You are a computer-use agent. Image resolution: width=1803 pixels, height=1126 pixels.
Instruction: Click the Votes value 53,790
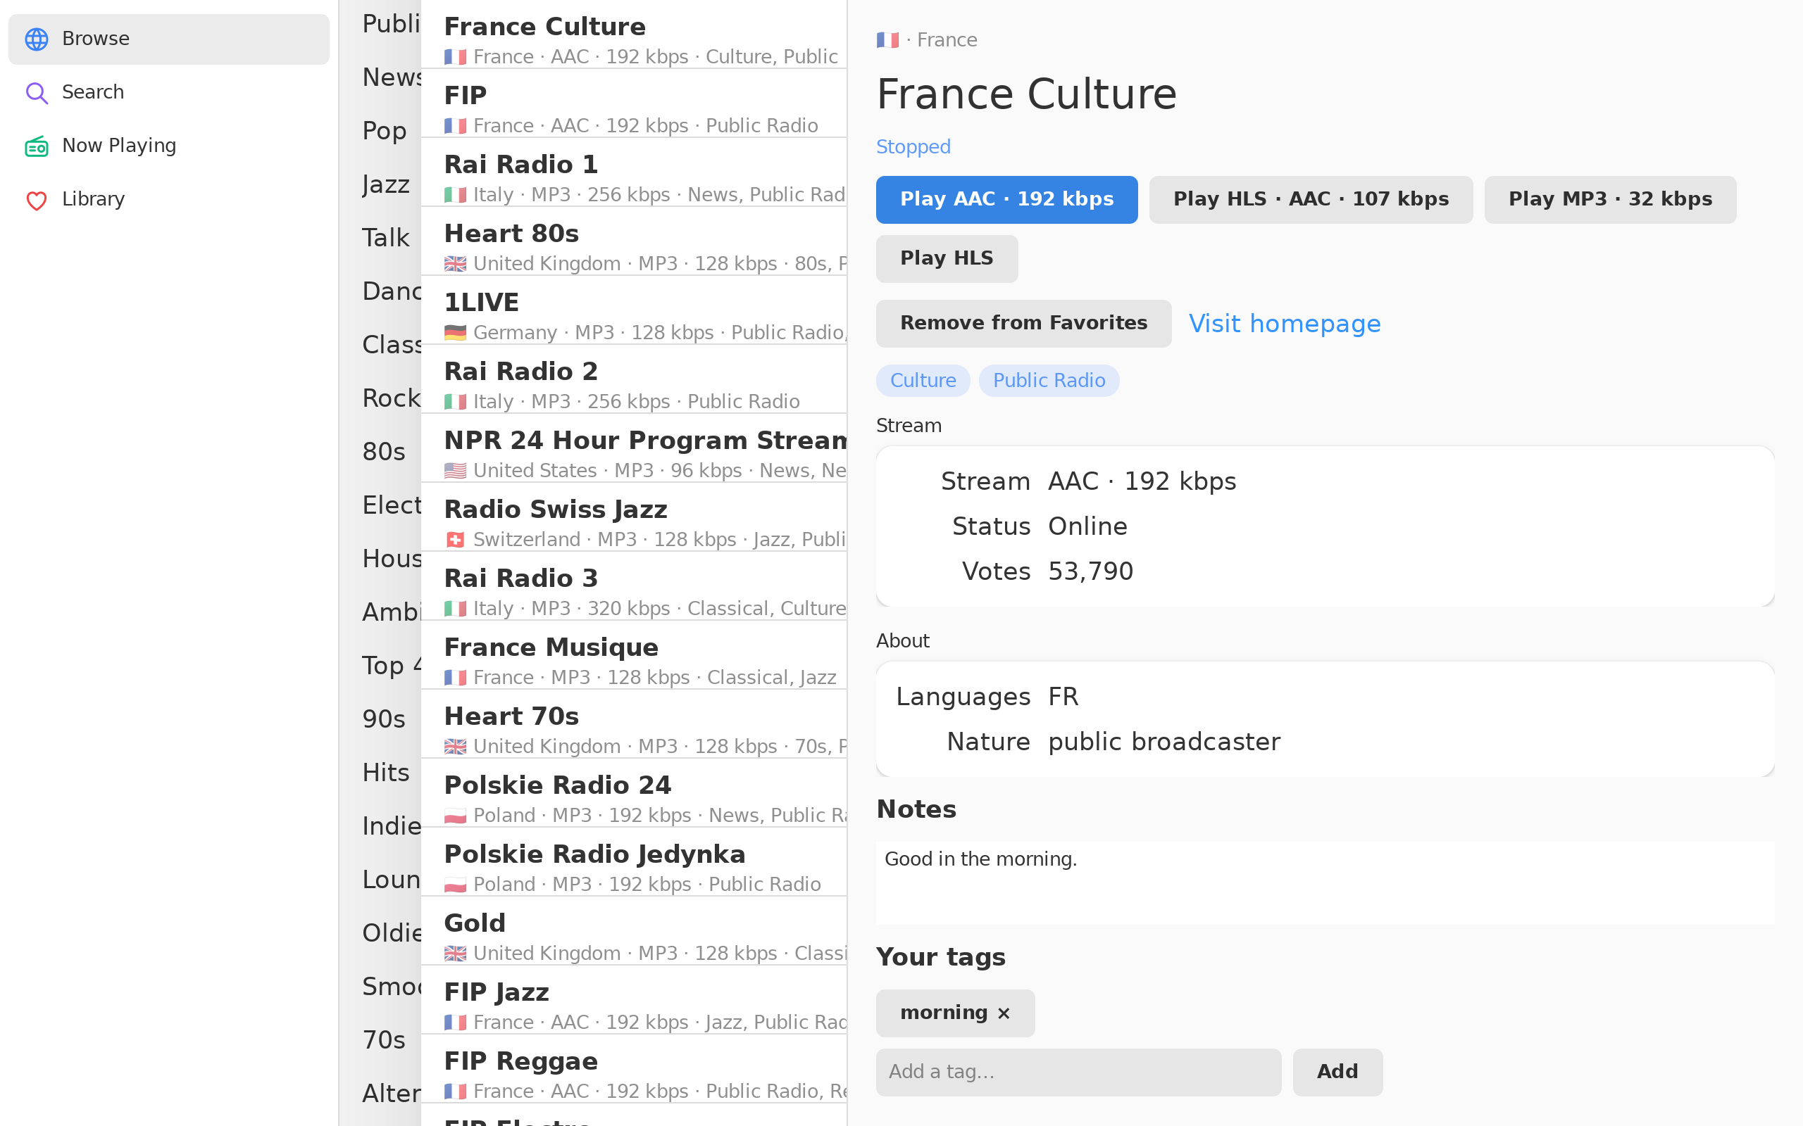(1090, 572)
